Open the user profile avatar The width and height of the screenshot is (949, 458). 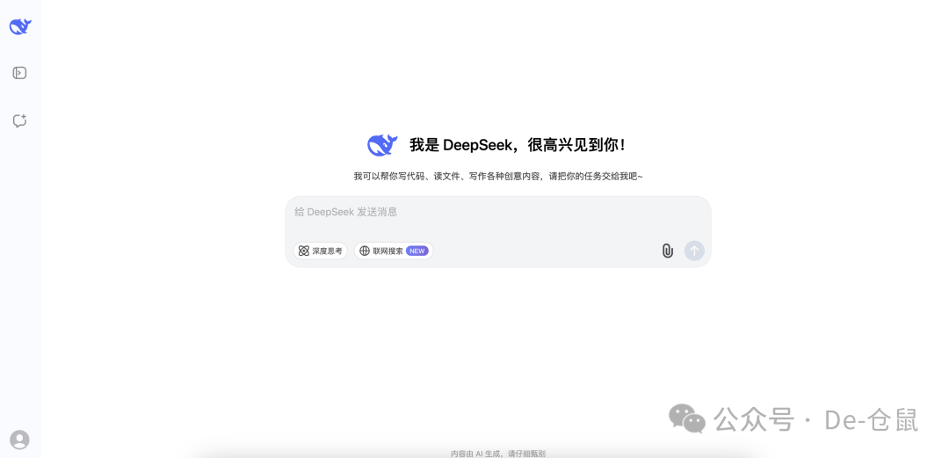[19, 440]
